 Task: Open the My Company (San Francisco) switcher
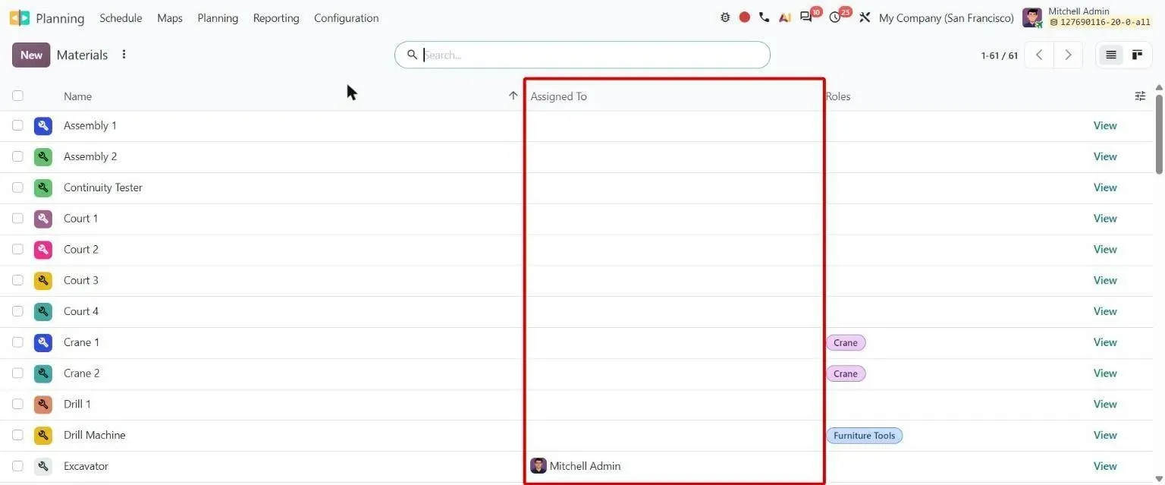[946, 17]
